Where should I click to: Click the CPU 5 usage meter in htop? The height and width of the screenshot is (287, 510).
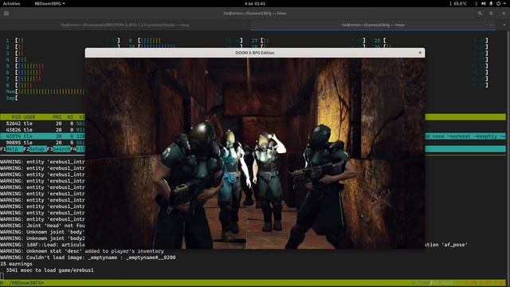point(45,66)
